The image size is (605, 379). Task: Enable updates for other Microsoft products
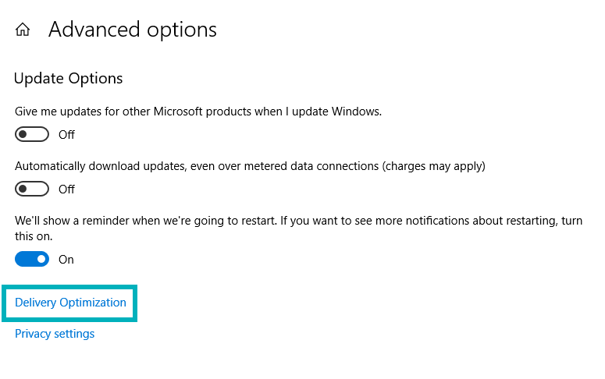[x=32, y=134]
